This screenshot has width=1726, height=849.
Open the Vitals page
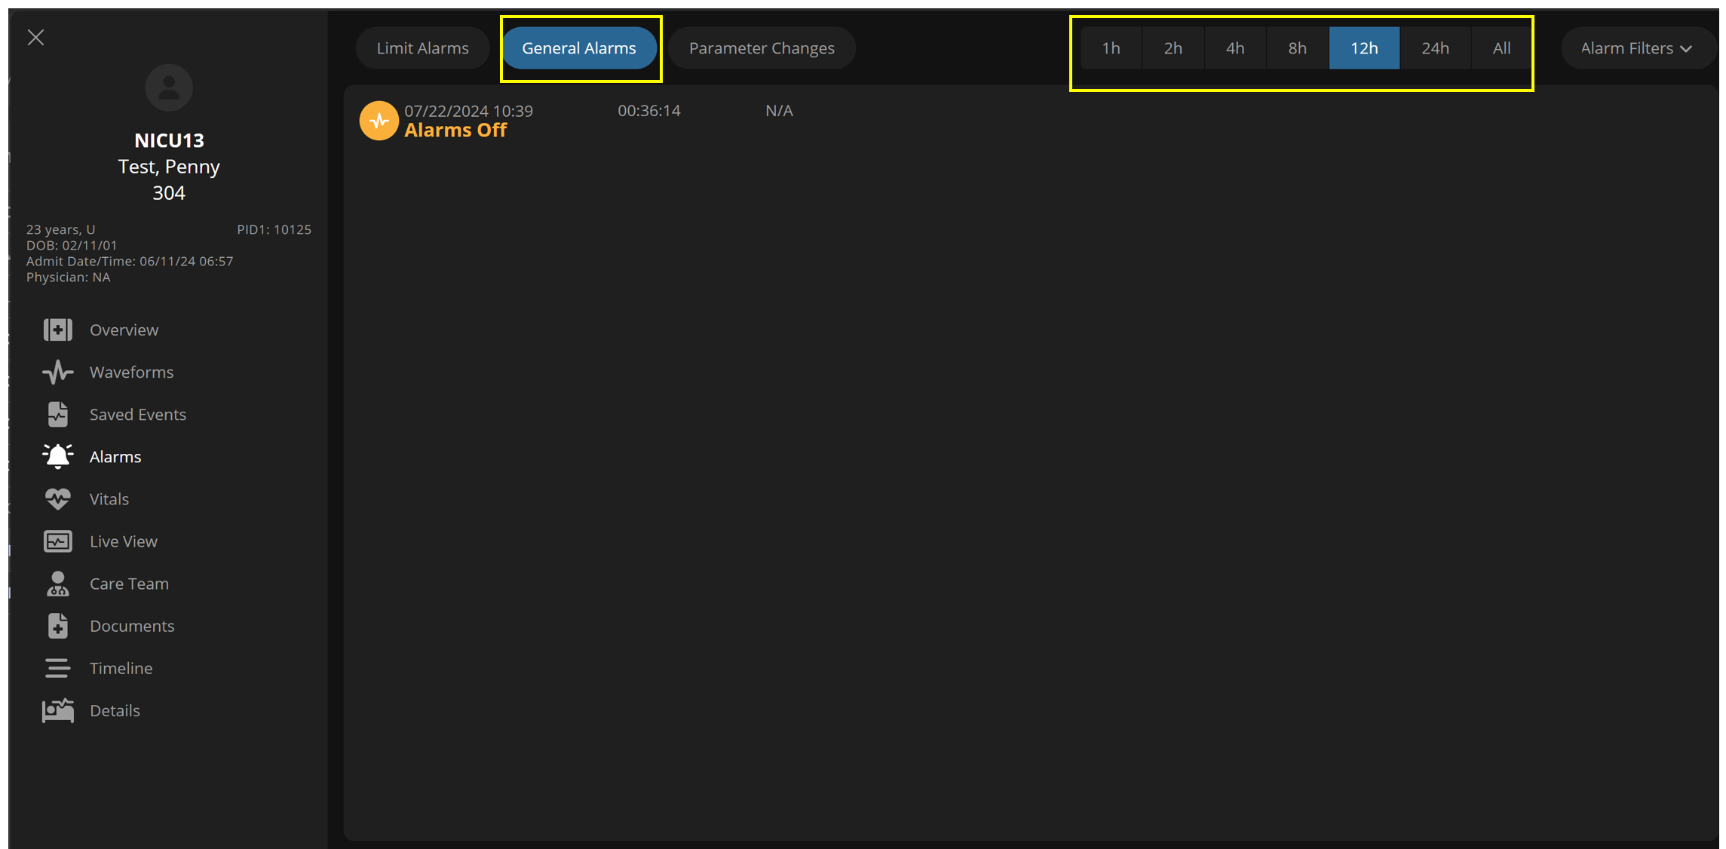(x=109, y=498)
